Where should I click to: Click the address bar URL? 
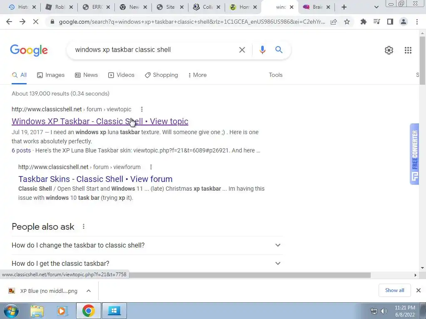192,22
